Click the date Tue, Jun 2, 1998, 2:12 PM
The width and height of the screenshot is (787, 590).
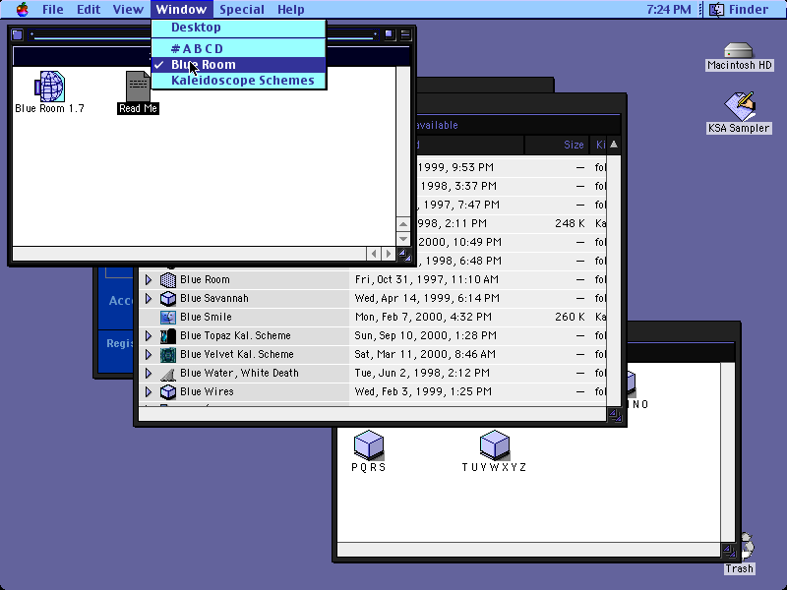tap(422, 373)
